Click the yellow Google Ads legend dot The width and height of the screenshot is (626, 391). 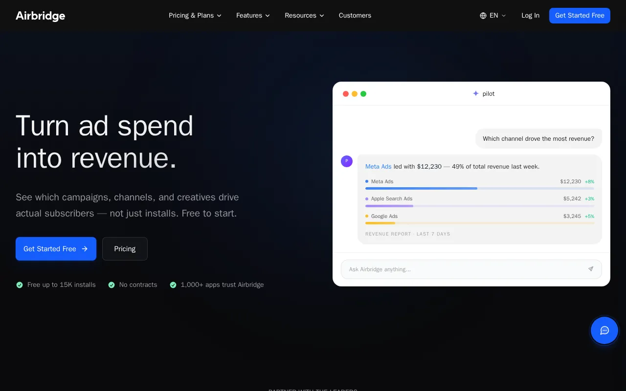[x=367, y=216]
